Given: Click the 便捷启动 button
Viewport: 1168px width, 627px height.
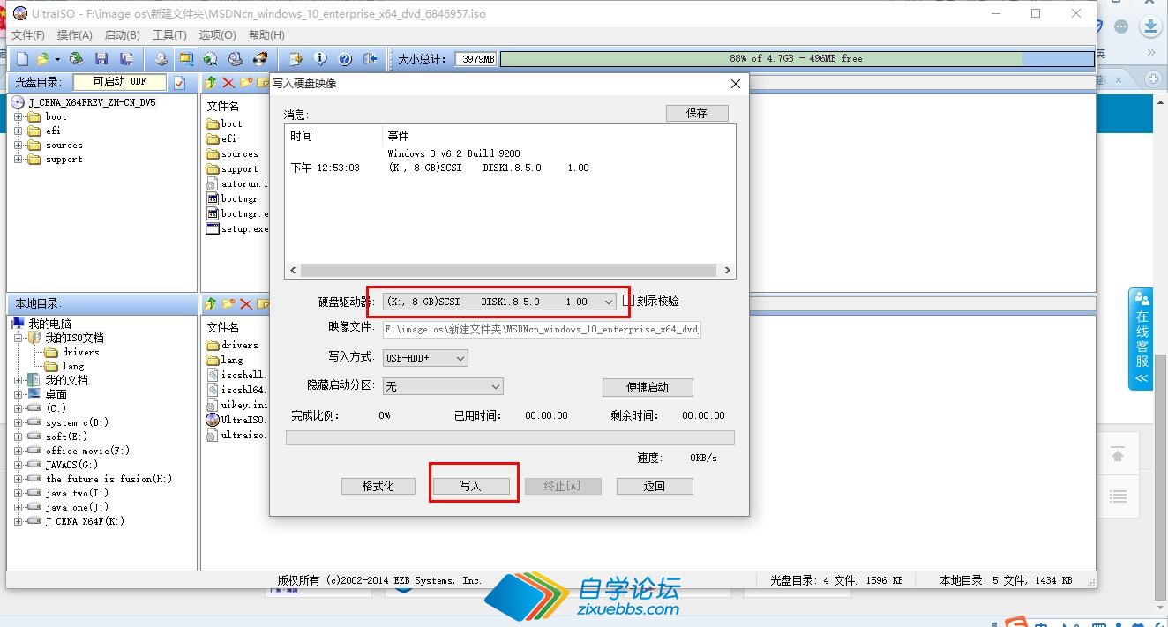Looking at the screenshot, I should point(648,387).
